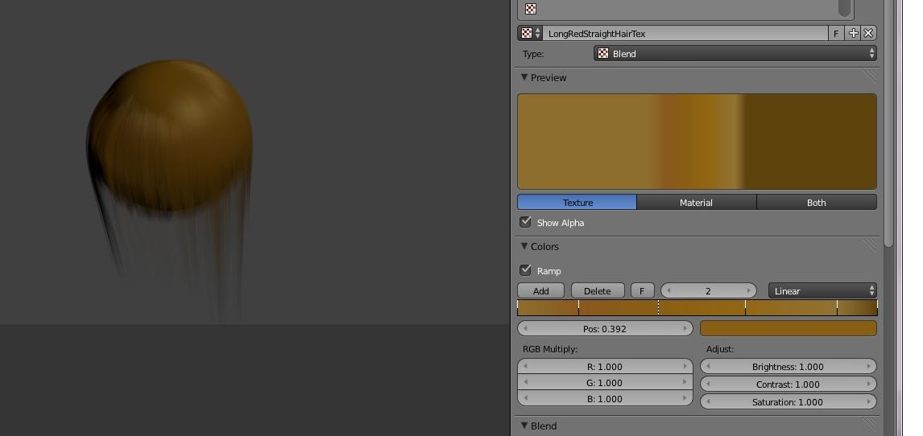Image resolution: width=923 pixels, height=436 pixels.
Task: Click the texture preview gradient image
Action: [x=697, y=142]
